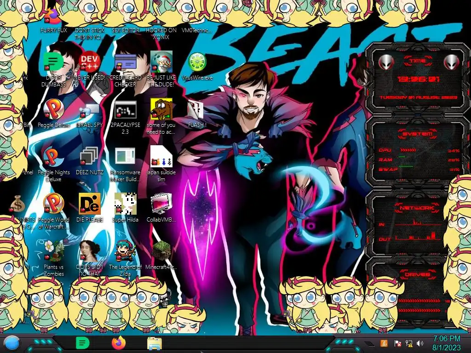Open Firefox from the taskbar
471x353 pixels.
pyautogui.click(x=119, y=343)
